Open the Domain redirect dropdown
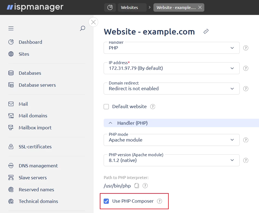This screenshot has width=259, height=213. [171, 89]
